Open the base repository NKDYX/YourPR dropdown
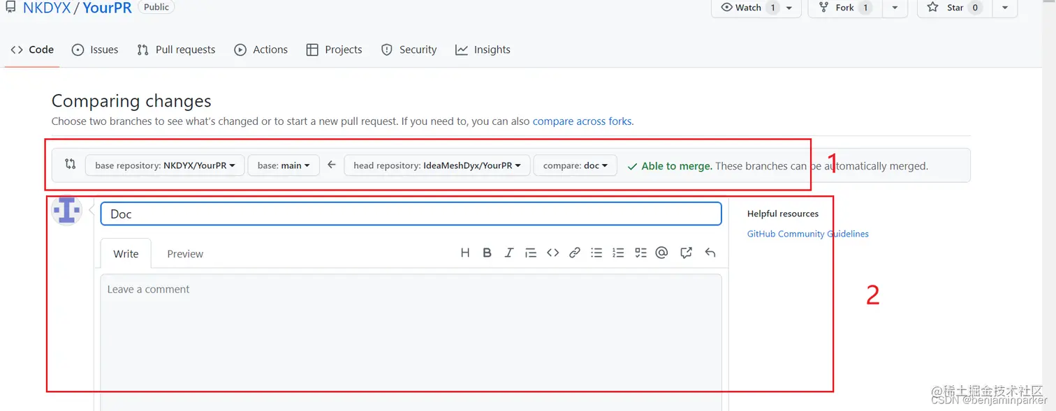Screen dimensions: 1056x411 165,165
